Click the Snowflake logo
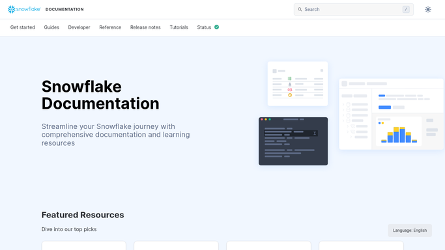Viewport: 445px width, 250px height. click(24, 9)
